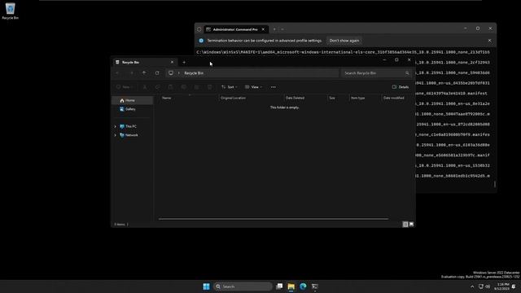521x293 pixels.
Task: Dismiss the Terminal notification banner
Action: point(489,41)
